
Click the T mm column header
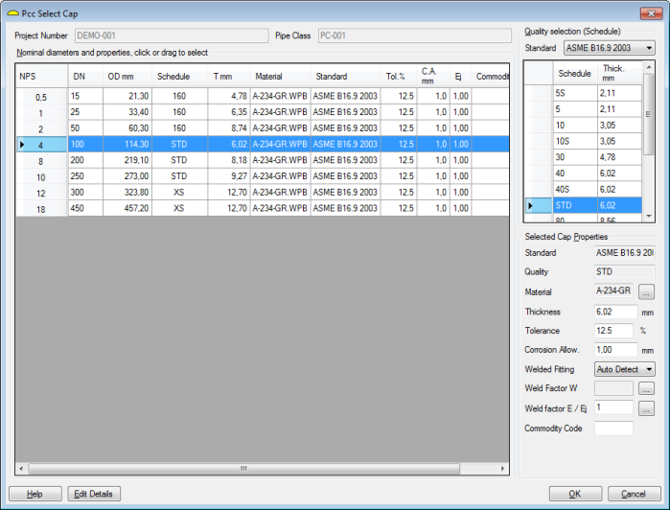pos(229,76)
